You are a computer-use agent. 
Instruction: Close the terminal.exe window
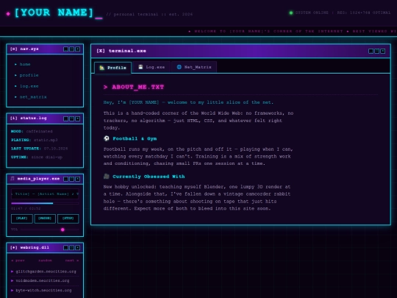pos(383,52)
